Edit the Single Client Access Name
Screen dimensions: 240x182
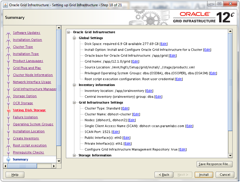[189, 126]
